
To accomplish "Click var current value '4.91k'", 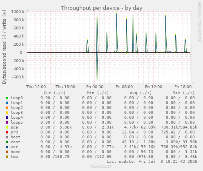I will [66, 147].
